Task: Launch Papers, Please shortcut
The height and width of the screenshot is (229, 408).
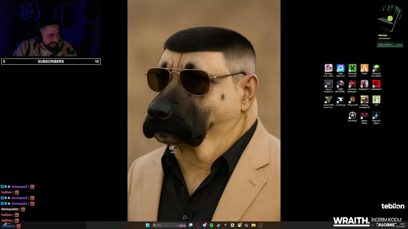Action: (364, 118)
